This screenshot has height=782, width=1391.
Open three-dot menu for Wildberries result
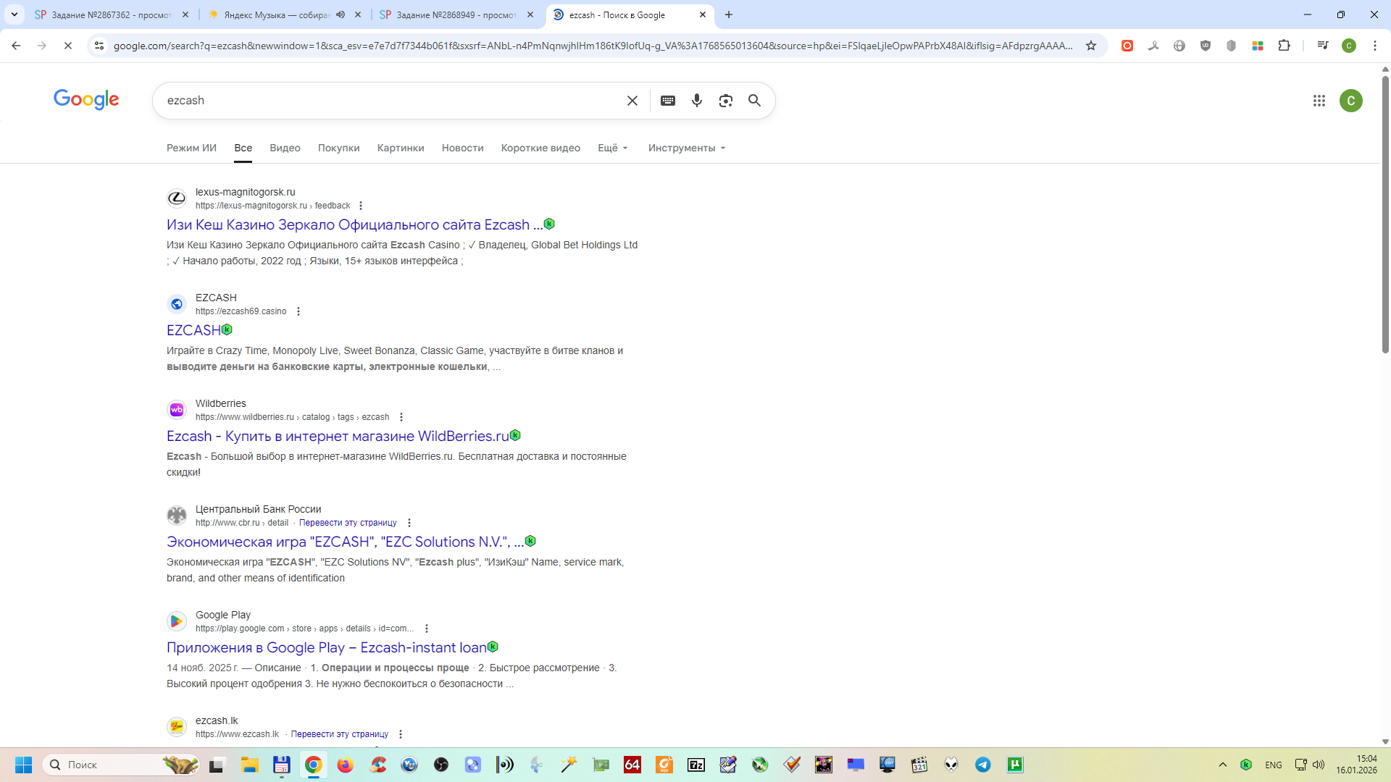(401, 417)
